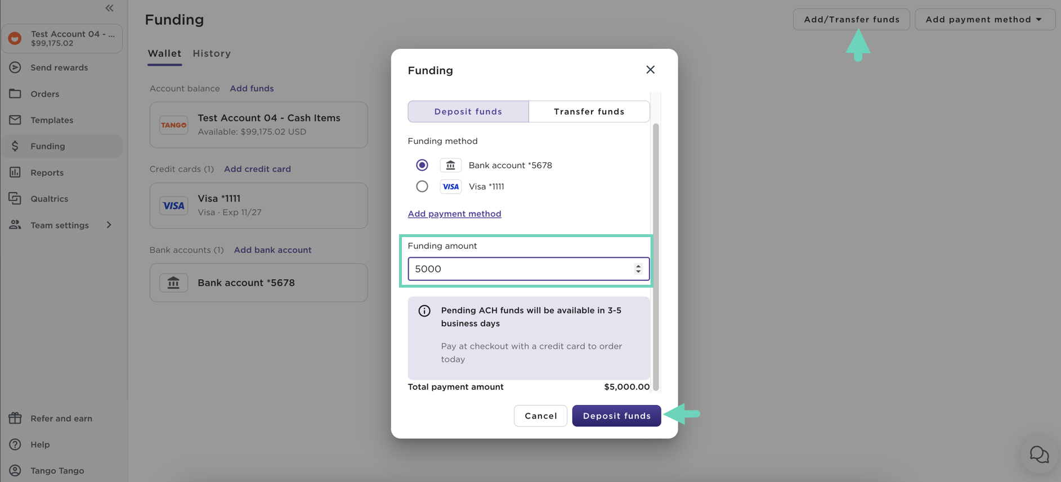
Task: Click the Team settings people icon
Action: pyautogui.click(x=15, y=225)
